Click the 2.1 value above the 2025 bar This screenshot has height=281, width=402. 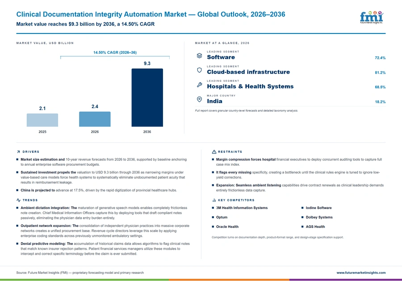[x=42, y=109]
